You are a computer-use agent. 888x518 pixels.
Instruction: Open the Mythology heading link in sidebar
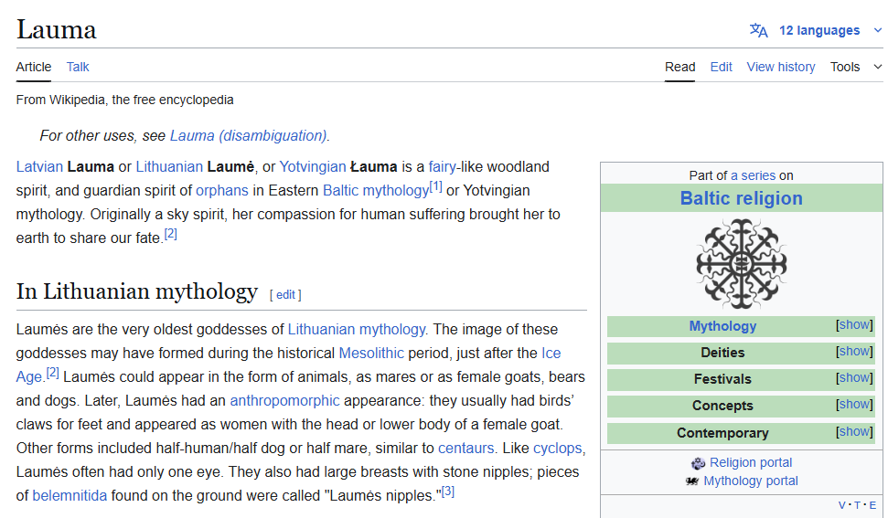722,326
